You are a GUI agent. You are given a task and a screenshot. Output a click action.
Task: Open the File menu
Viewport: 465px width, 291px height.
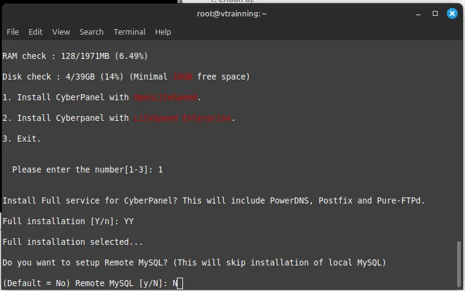13,32
